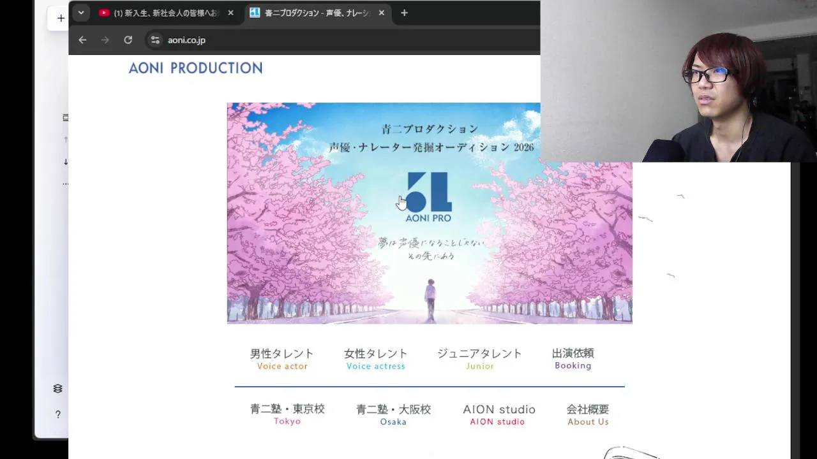Image resolution: width=817 pixels, height=459 pixels.
Task: Click the webcam overlay of the streamer
Action: (x=678, y=81)
